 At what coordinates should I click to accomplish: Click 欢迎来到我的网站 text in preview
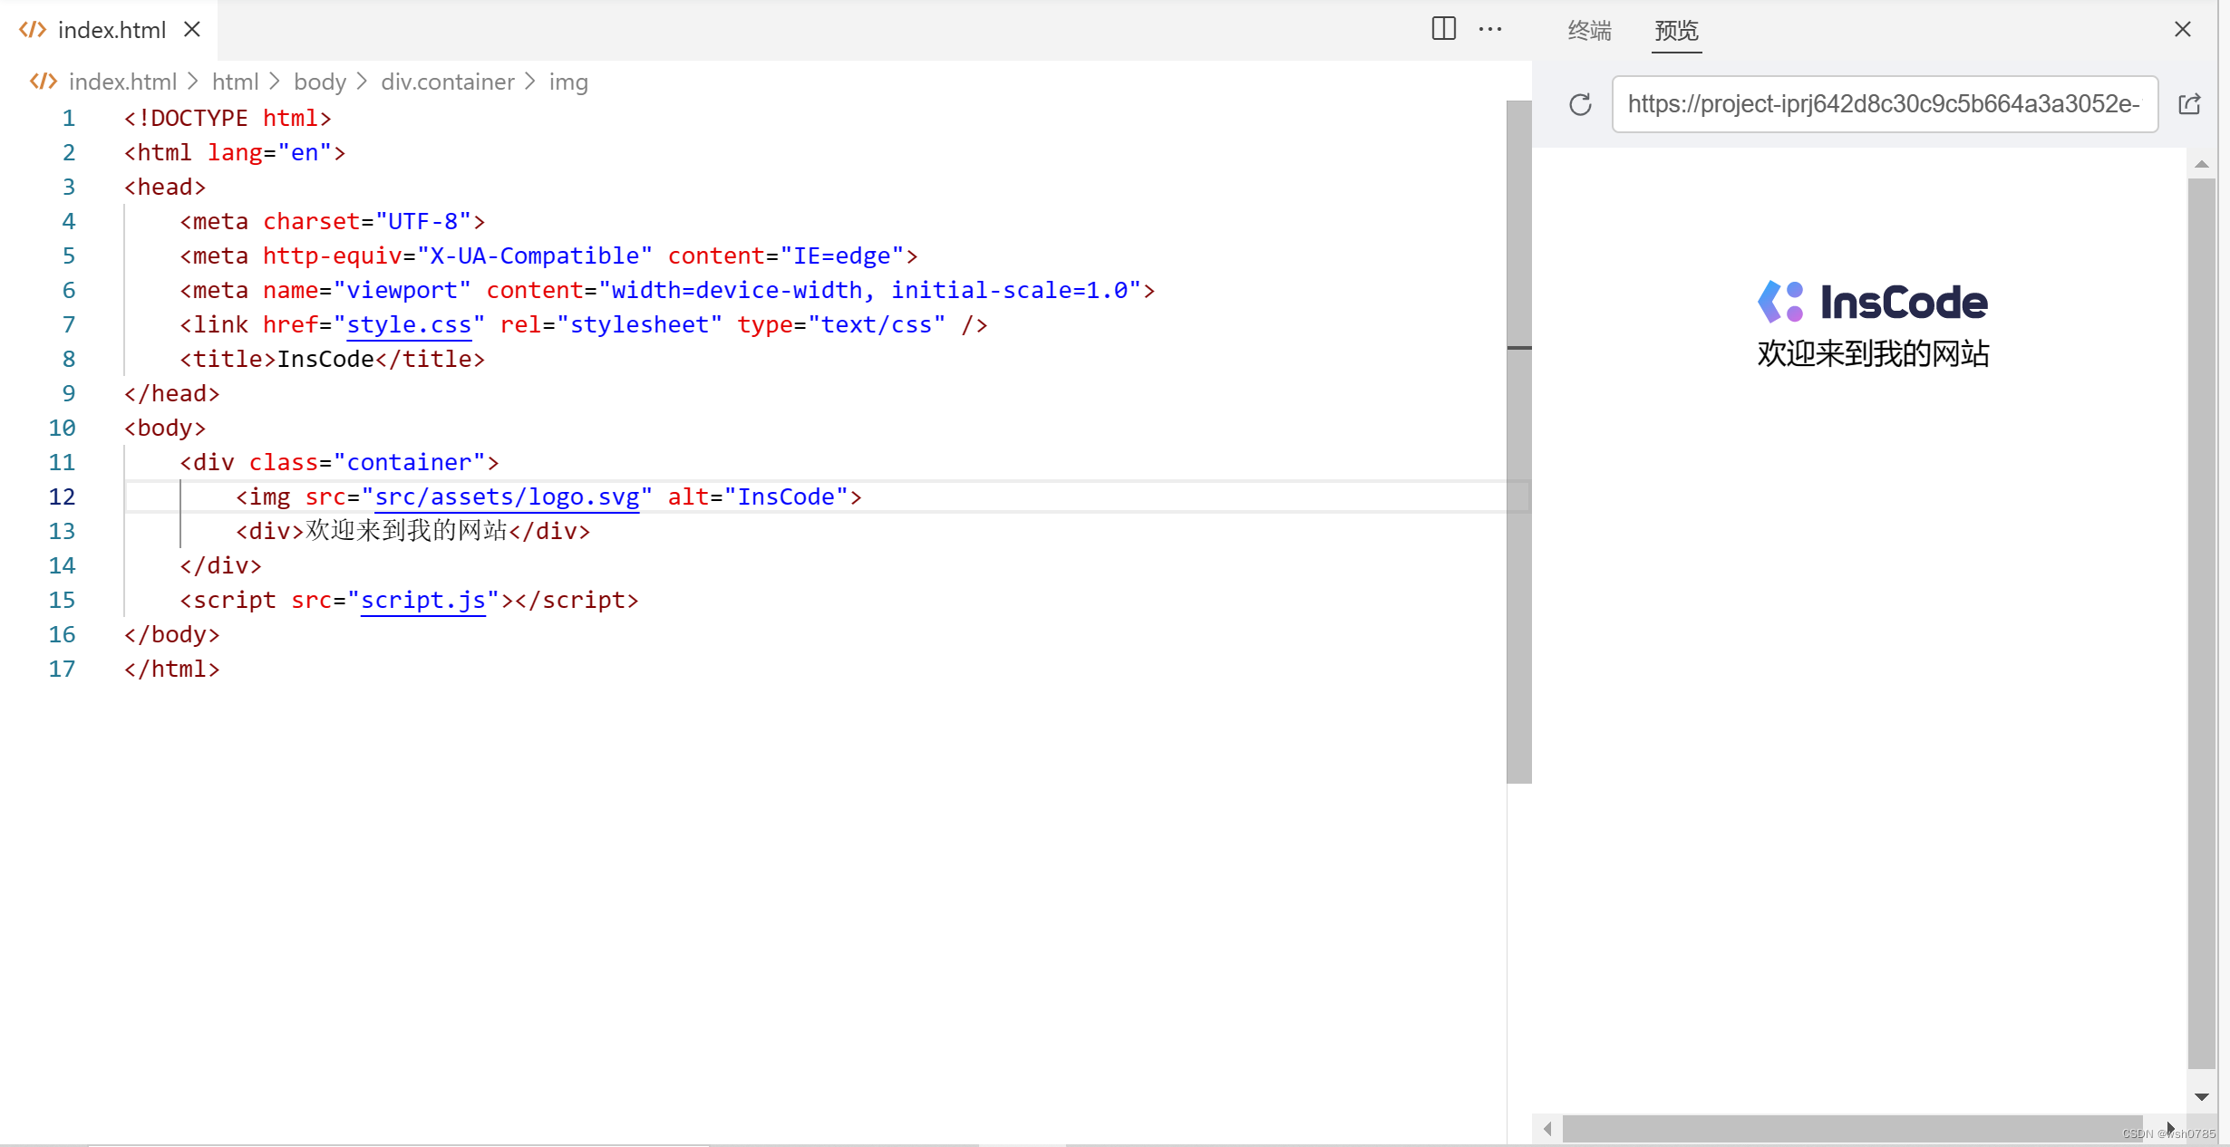pyautogui.click(x=1873, y=353)
